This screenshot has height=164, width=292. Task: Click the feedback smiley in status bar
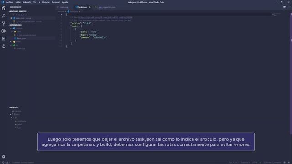(x=285, y=163)
